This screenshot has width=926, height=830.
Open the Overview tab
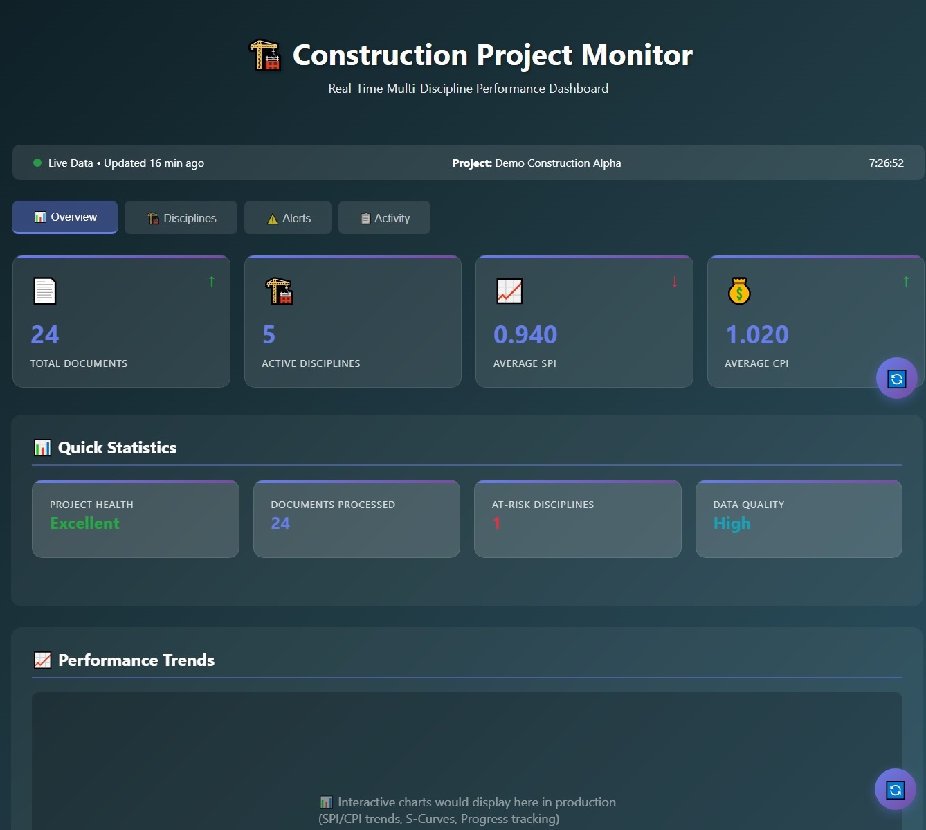65,217
